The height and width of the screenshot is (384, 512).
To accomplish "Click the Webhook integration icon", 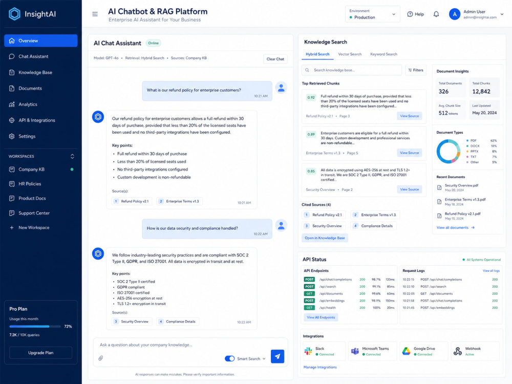I will point(457,351).
